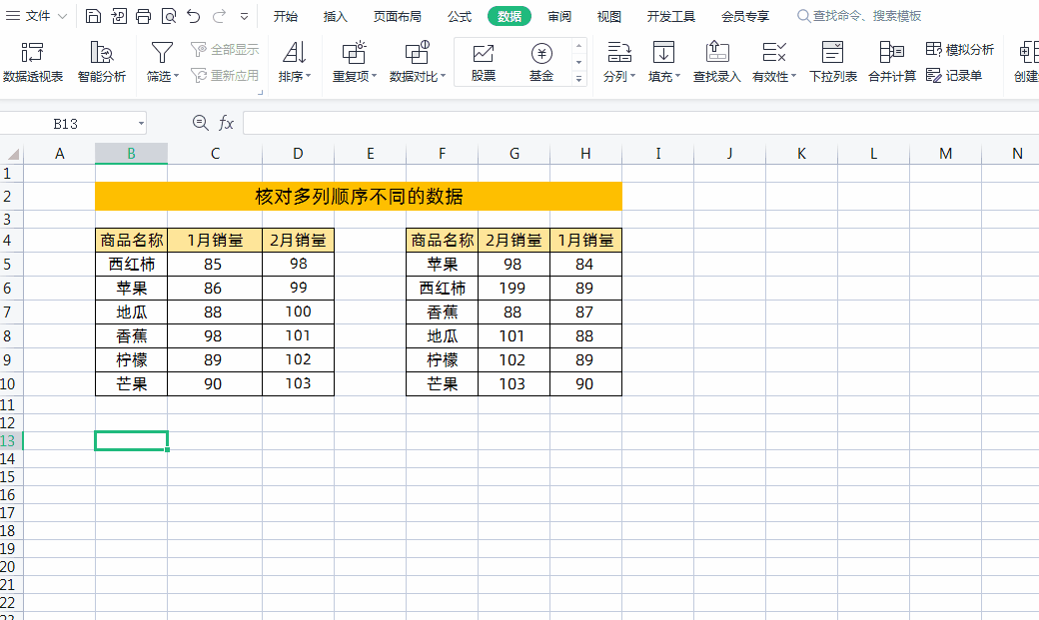1039x620 pixels.
Task: Click the right table's 2月销量 header cell
Action: pos(514,240)
